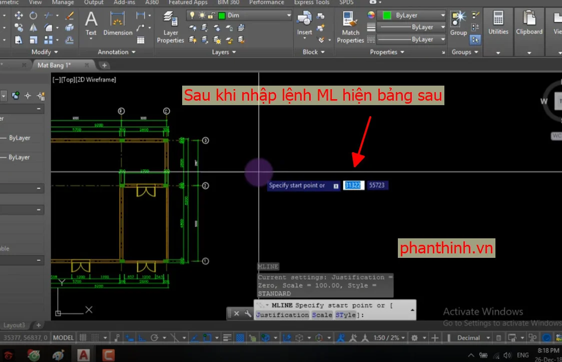Select the Fillet tool
The image size is (562, 362).
(x=49, y=28)
